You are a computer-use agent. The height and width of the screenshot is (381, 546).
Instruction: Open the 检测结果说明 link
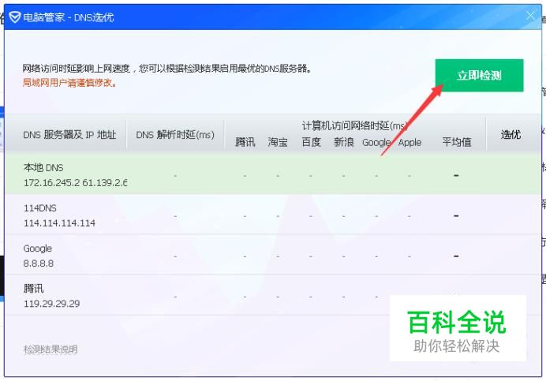point(50,349)
